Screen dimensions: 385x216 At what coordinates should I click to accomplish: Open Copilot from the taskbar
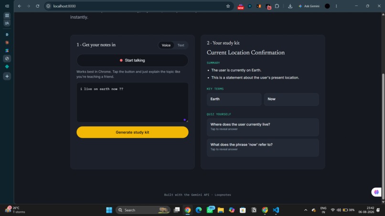pos(232,210)
